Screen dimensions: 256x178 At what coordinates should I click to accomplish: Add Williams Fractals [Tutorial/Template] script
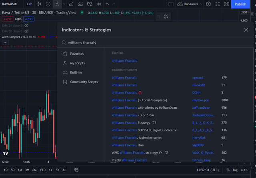(x=139, y=100)
